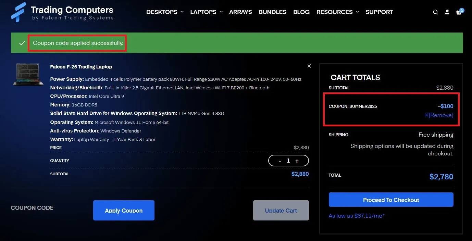This screenshot has width=472, height=241.
Task: Click the cart total $2,780
Action: click(x=441, y=177)
